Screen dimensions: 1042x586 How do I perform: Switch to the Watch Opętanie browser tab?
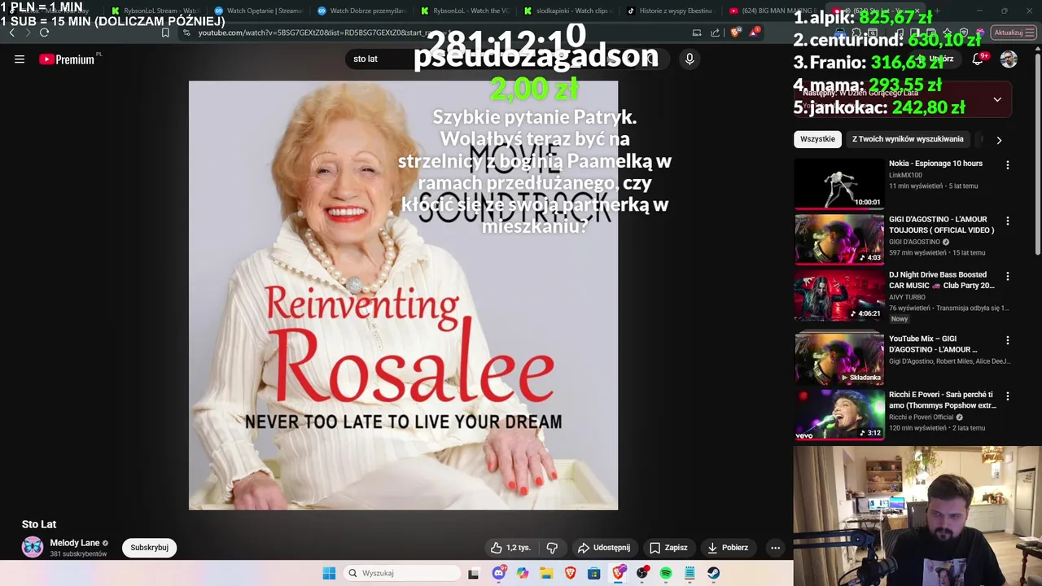click(258, 11)
